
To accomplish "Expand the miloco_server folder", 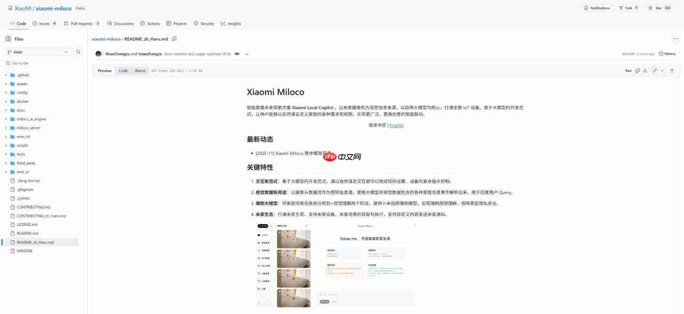I will point(28,128).
